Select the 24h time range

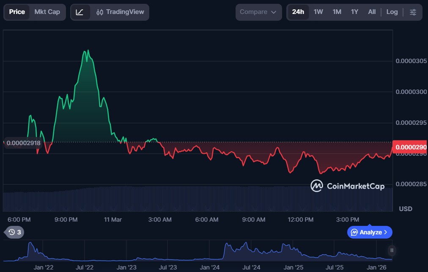pyautogui.click(x=298, y=12)
